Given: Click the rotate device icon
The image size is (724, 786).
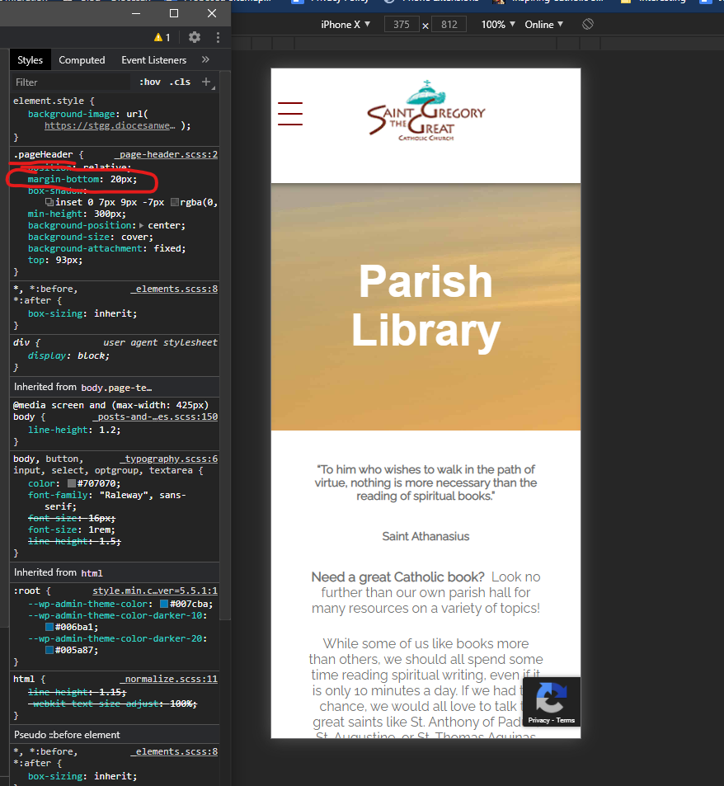Looking at the screenshot, I should coord(587,25).
